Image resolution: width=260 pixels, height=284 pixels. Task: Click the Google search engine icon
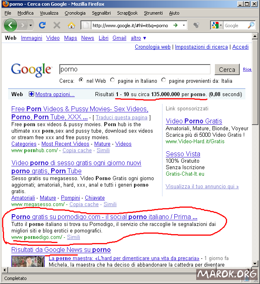pyautogui.click(x=215, y=25)
